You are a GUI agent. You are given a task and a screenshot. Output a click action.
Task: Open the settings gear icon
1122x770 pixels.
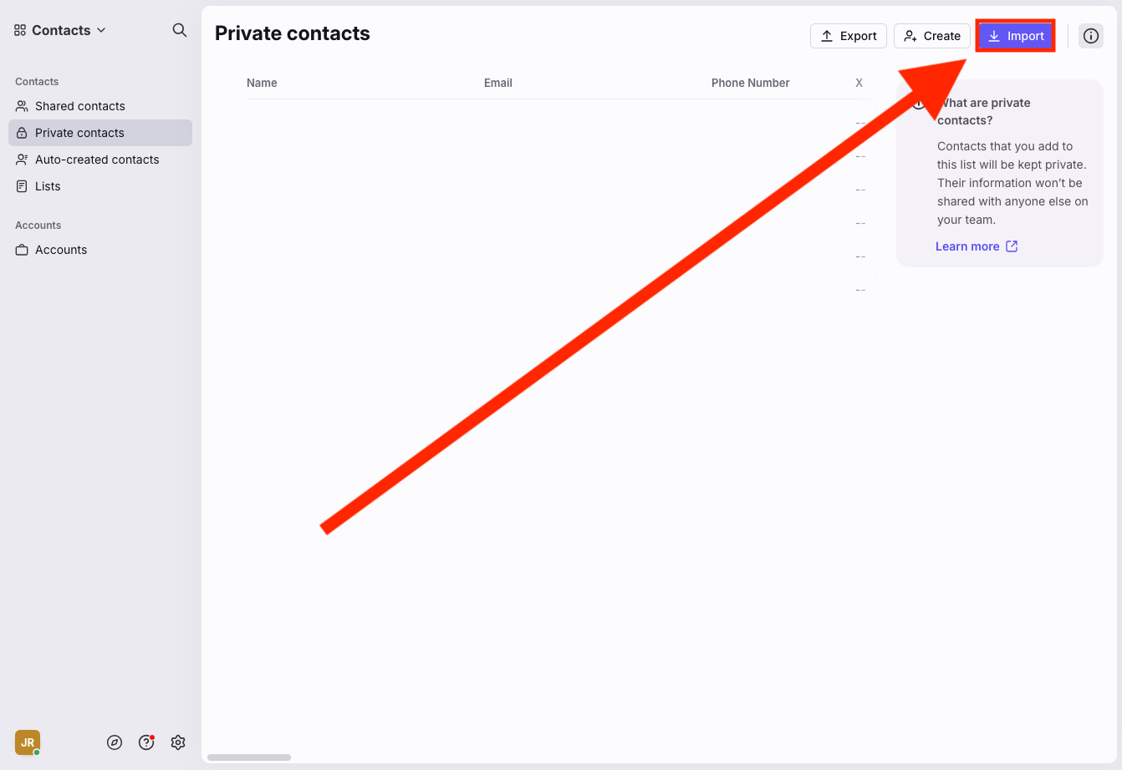coord(178,742)
